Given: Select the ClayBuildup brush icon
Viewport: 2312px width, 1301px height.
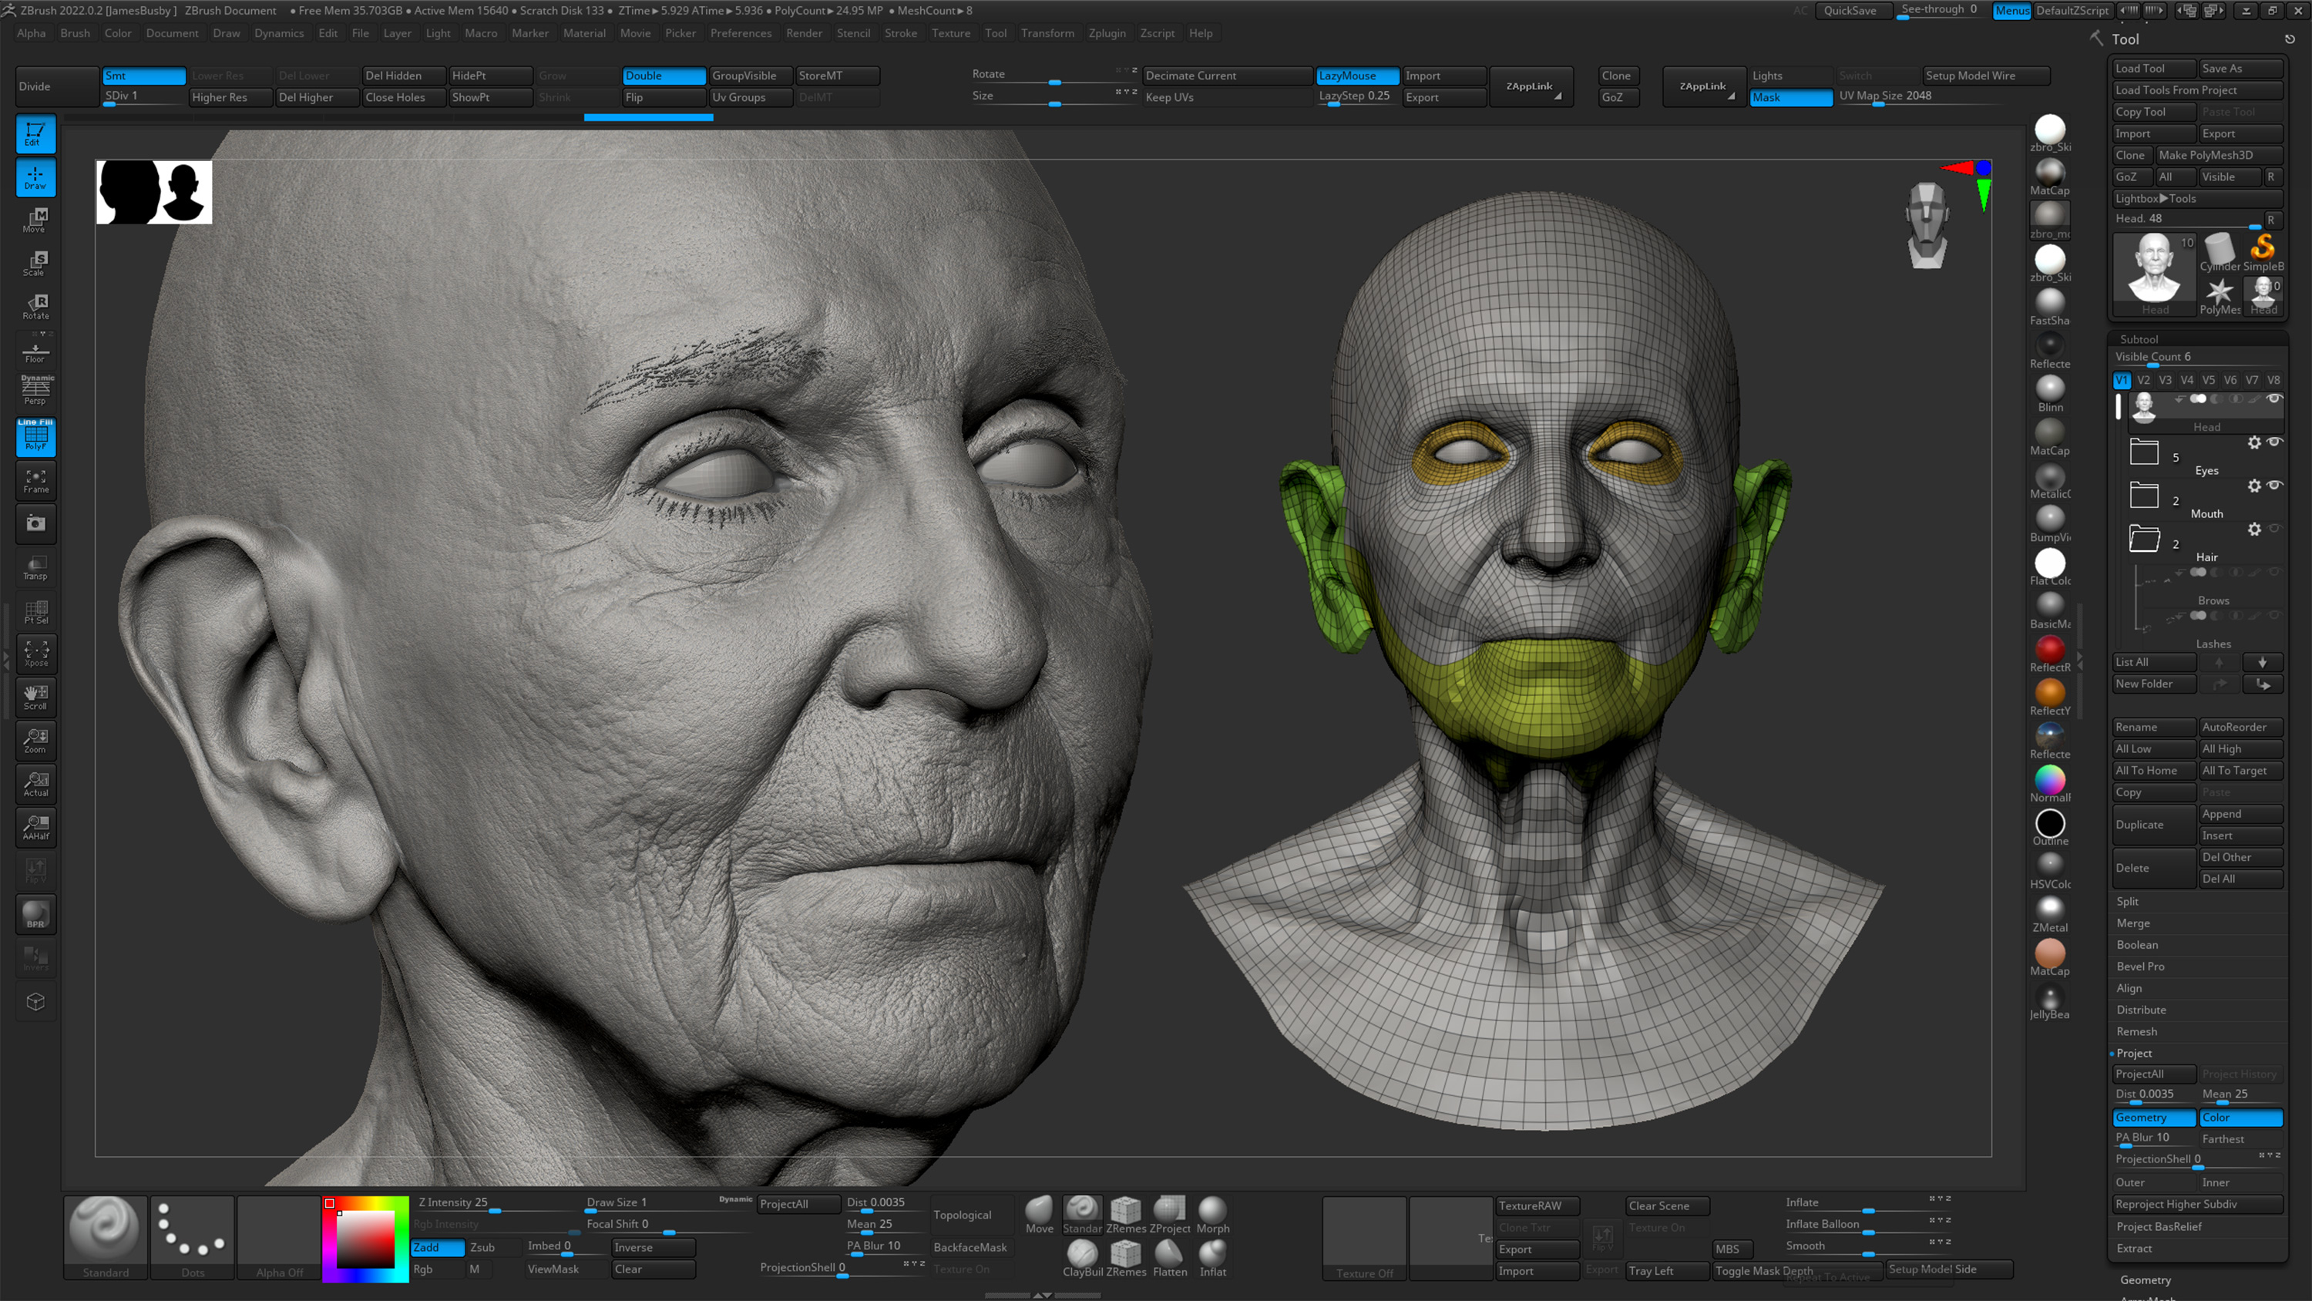Looking at the screenshot, I should [1081, 1256].
